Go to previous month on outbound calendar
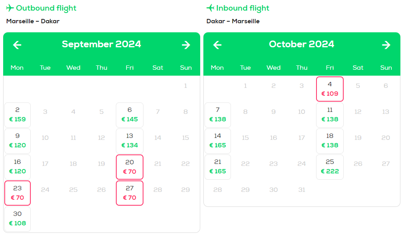 [x=17, y=45]
